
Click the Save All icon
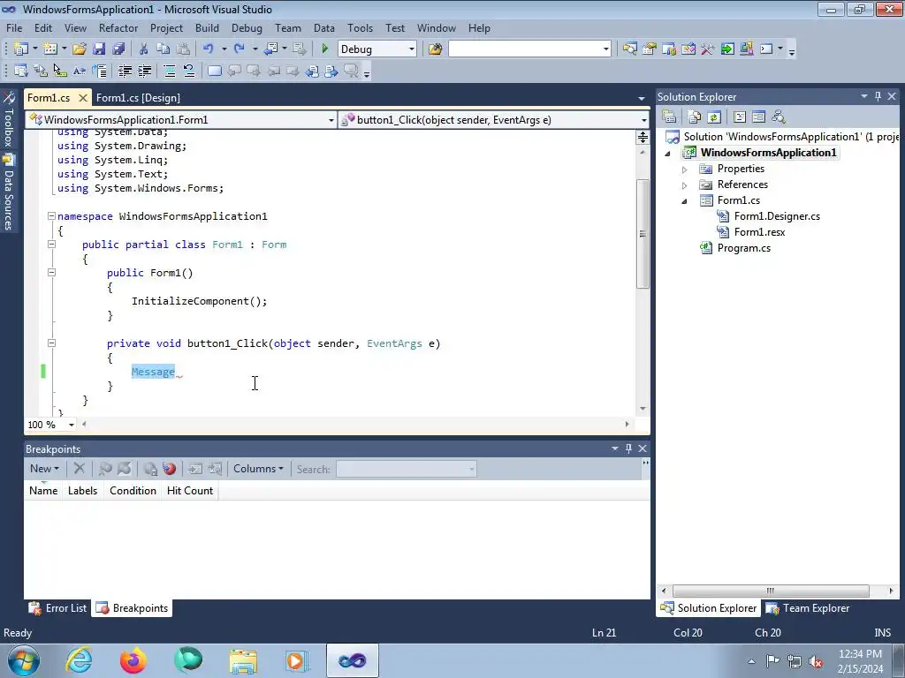coord(118,49)
